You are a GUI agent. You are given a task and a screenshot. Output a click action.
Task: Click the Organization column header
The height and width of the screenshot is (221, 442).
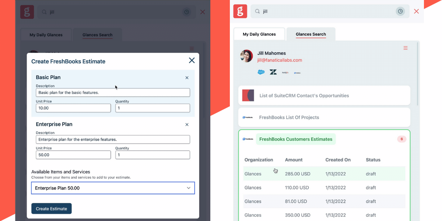pos(259,160)
